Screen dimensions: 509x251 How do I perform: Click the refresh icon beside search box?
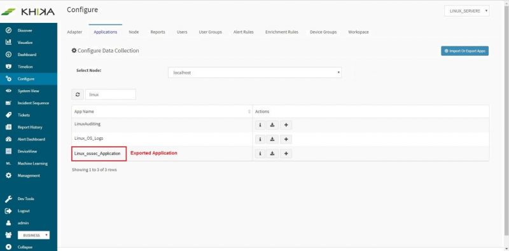[x=78, y=95]
